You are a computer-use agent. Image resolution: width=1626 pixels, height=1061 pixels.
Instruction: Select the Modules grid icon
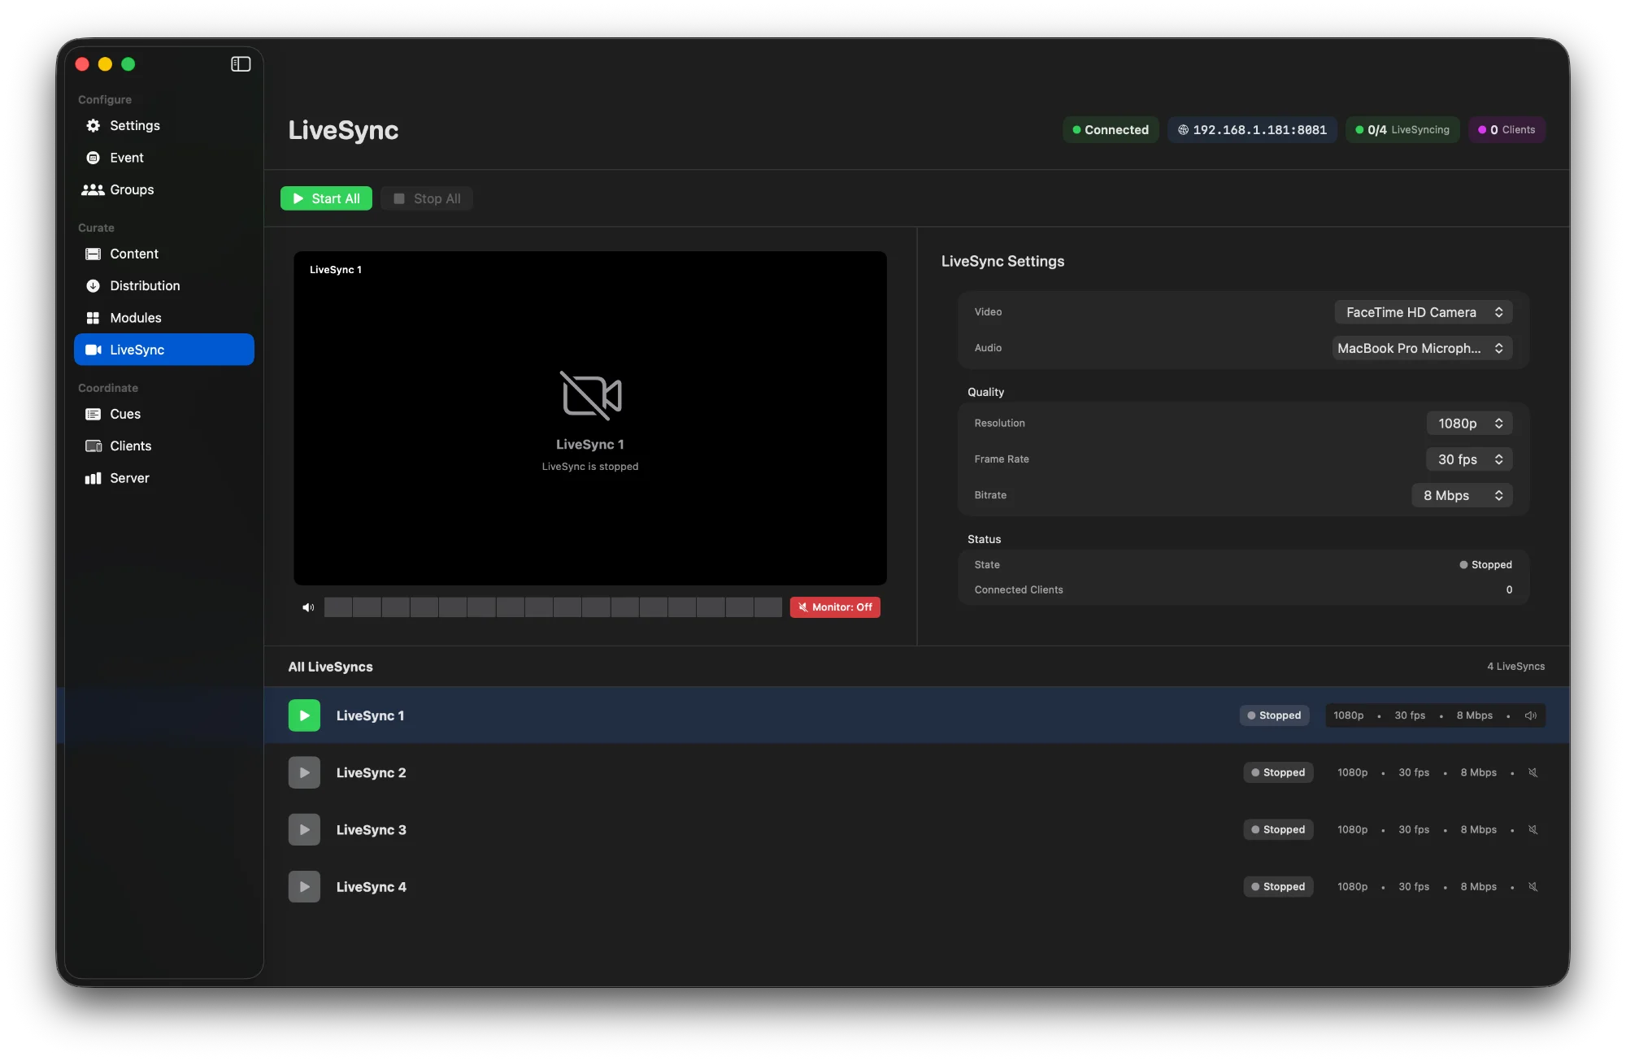tap(92, 317)
